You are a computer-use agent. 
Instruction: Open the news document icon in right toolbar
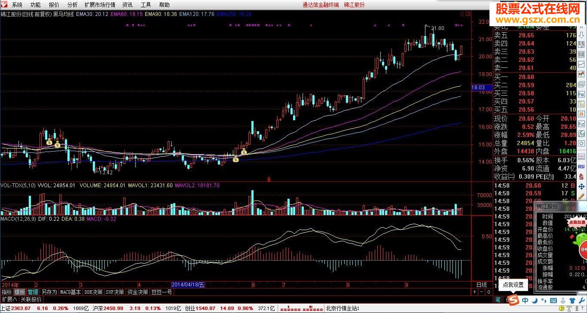pyautogui.click(x=581, y=84)
